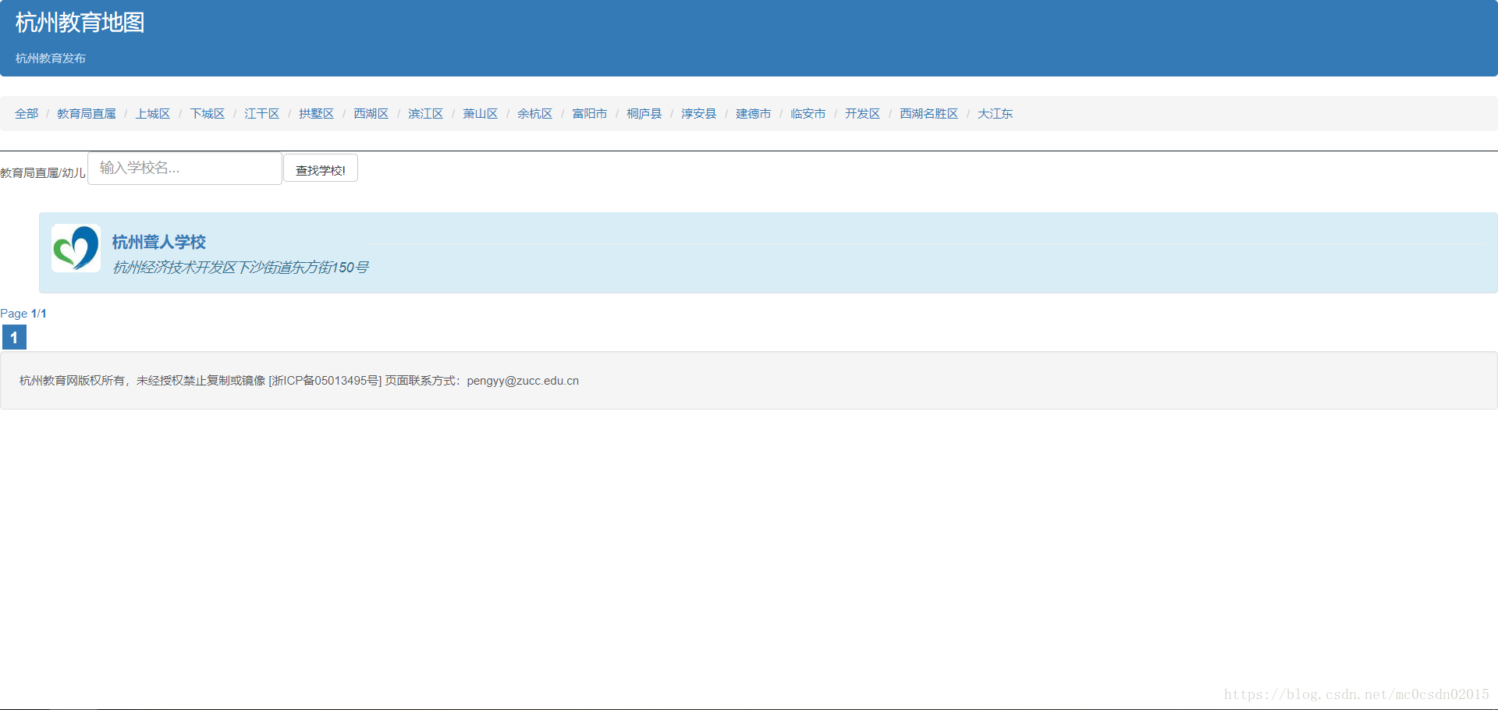The height and width of the screenshot is (710, 1498).
Task: Filter schools by 江干区
Action: point(262,114)
